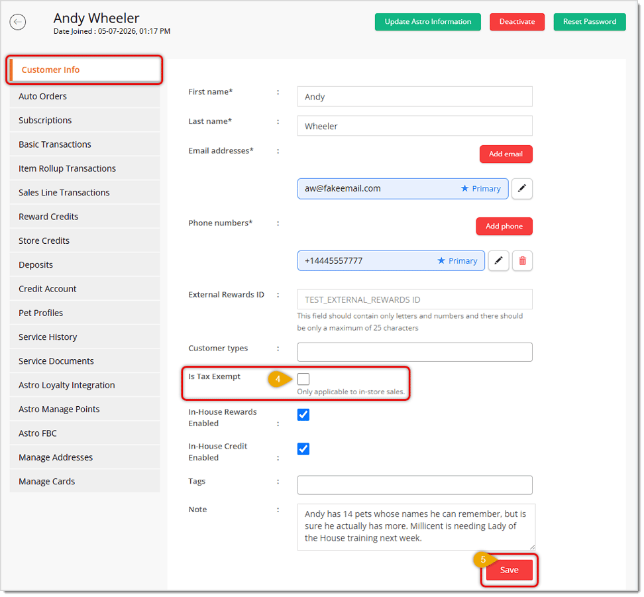Click Reset Password button
644x597 pixels.
(591, 22)
